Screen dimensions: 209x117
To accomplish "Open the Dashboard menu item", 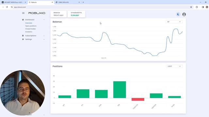I will tap(30, 19).
